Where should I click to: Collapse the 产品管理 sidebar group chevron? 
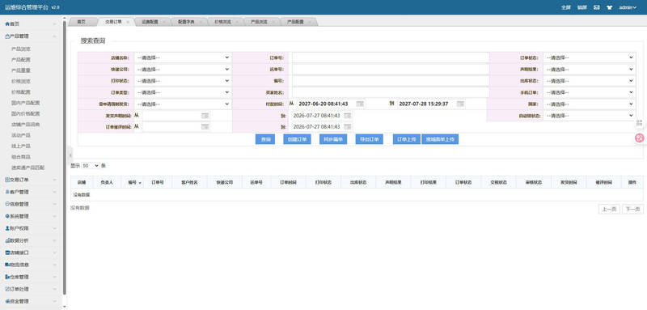(x=54, y=36)
